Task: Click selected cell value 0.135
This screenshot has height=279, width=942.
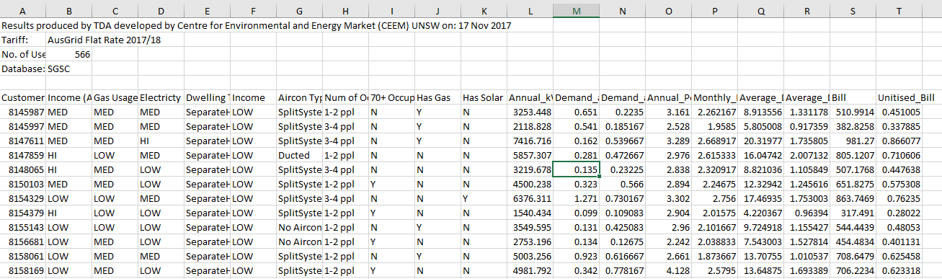Action: pyautogui.click(x=576, y=170)
